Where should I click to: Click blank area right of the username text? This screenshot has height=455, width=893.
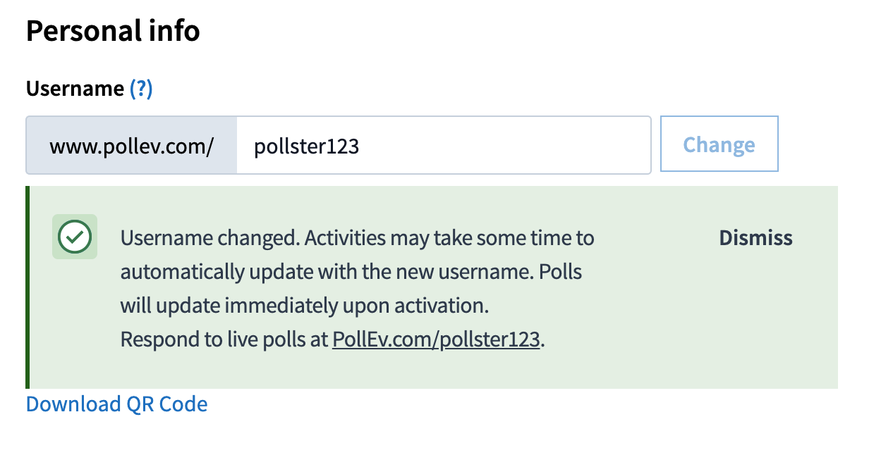tap(504, 145)
